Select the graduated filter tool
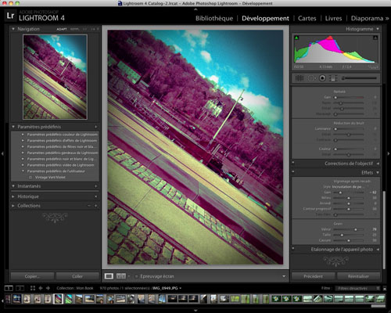Viewport: 391px width, 313px height. [x=333, y=78]
